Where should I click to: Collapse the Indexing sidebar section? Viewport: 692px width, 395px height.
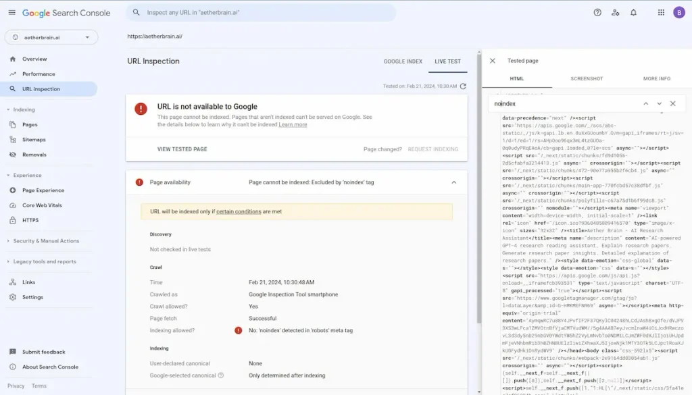pos(21,109)
